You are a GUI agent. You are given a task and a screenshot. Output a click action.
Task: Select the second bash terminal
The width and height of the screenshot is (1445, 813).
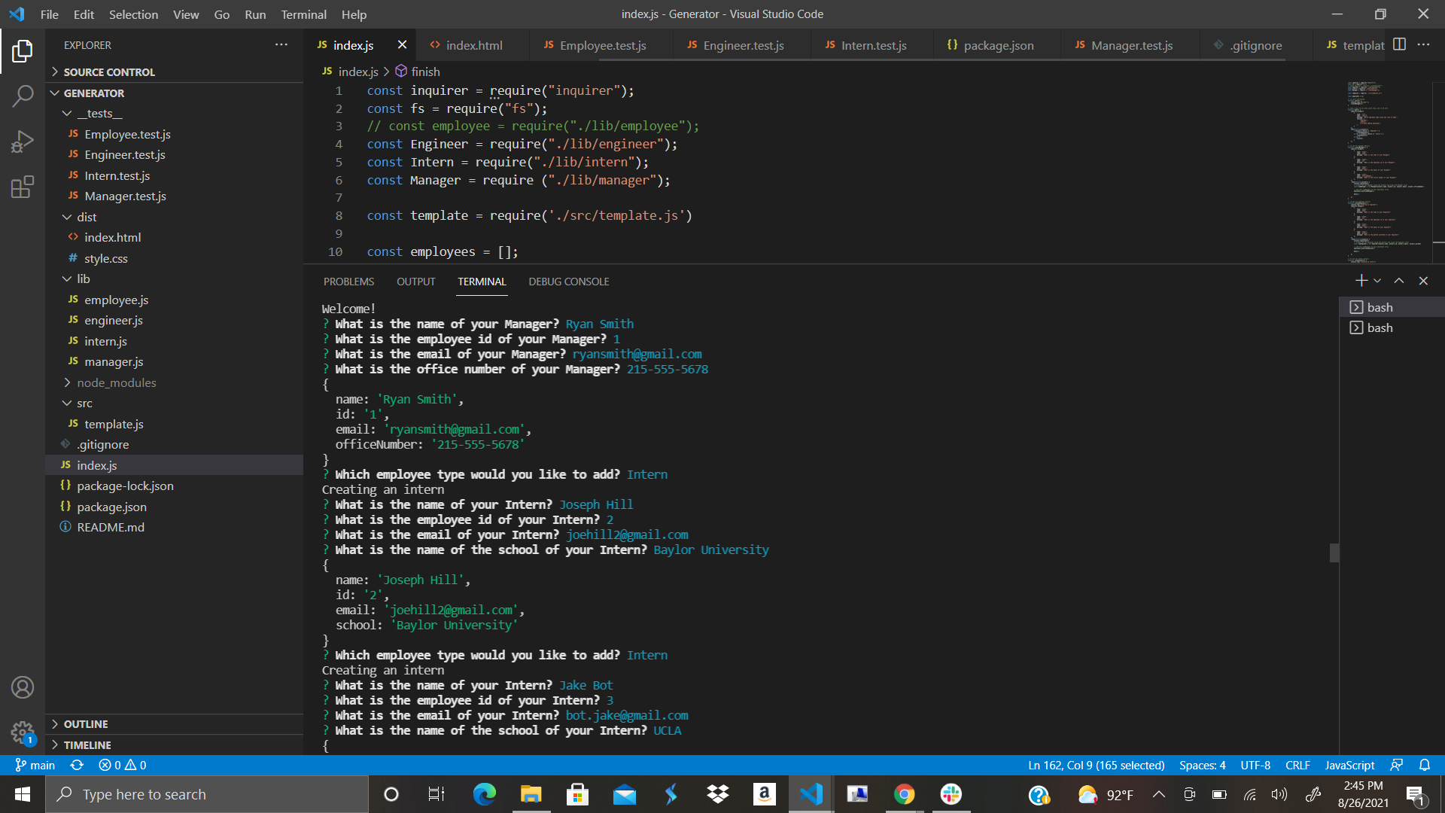coord(1392,327)
